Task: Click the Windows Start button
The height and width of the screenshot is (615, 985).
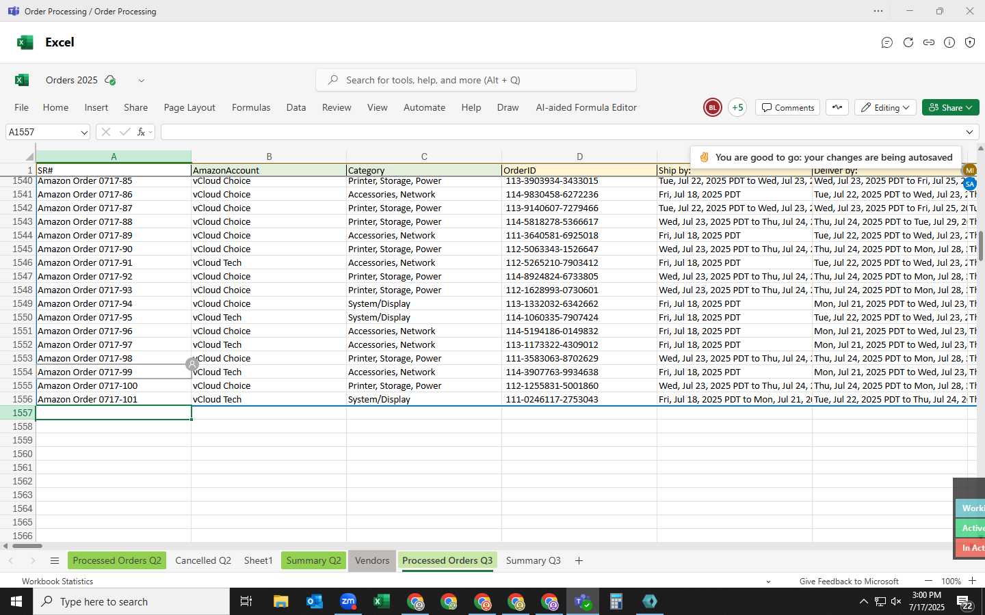Action: [x=16, y=601]
